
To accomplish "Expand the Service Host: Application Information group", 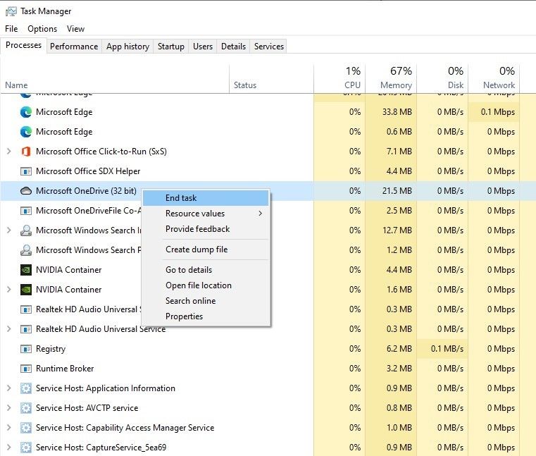I will pos(8,388).
